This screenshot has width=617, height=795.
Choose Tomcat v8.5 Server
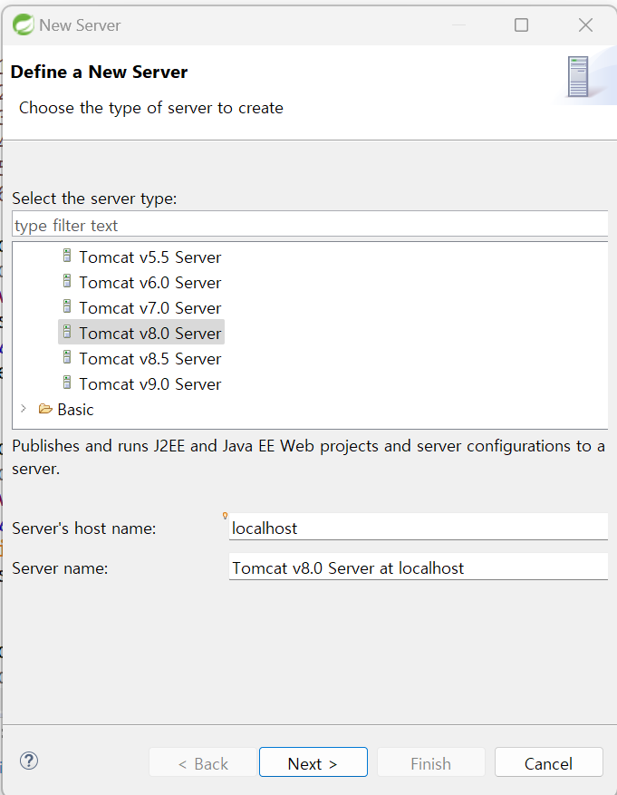(149, 358)
